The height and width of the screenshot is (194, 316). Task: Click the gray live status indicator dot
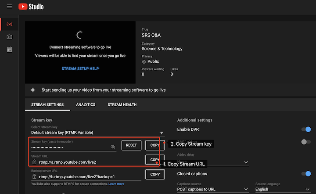coord(33,90)
